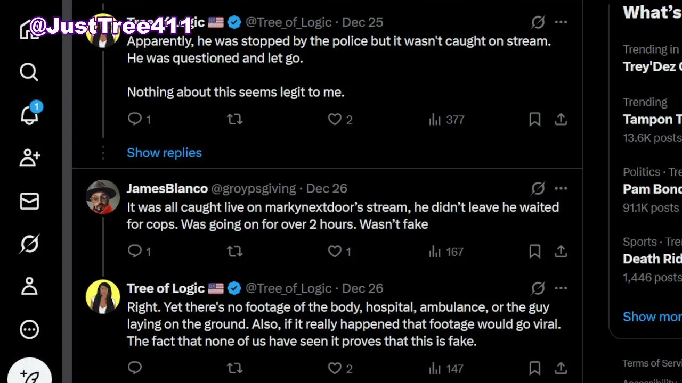Open the Tampon trending topic
Image resolution: width=682 pixels, height=383 pixels.
coord(652,119)
